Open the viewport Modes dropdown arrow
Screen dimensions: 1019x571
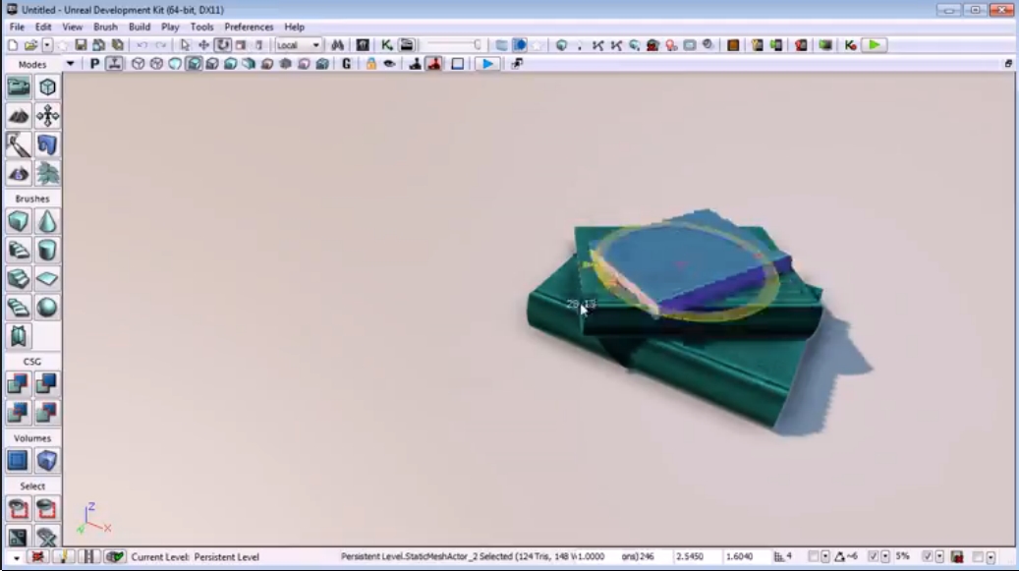70,64
